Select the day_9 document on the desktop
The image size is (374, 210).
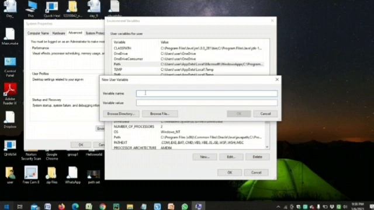[x=93, y=9]
